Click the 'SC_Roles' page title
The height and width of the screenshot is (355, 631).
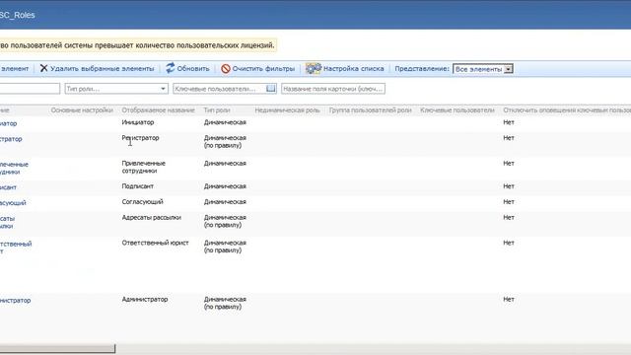click(x=18, y=15)
